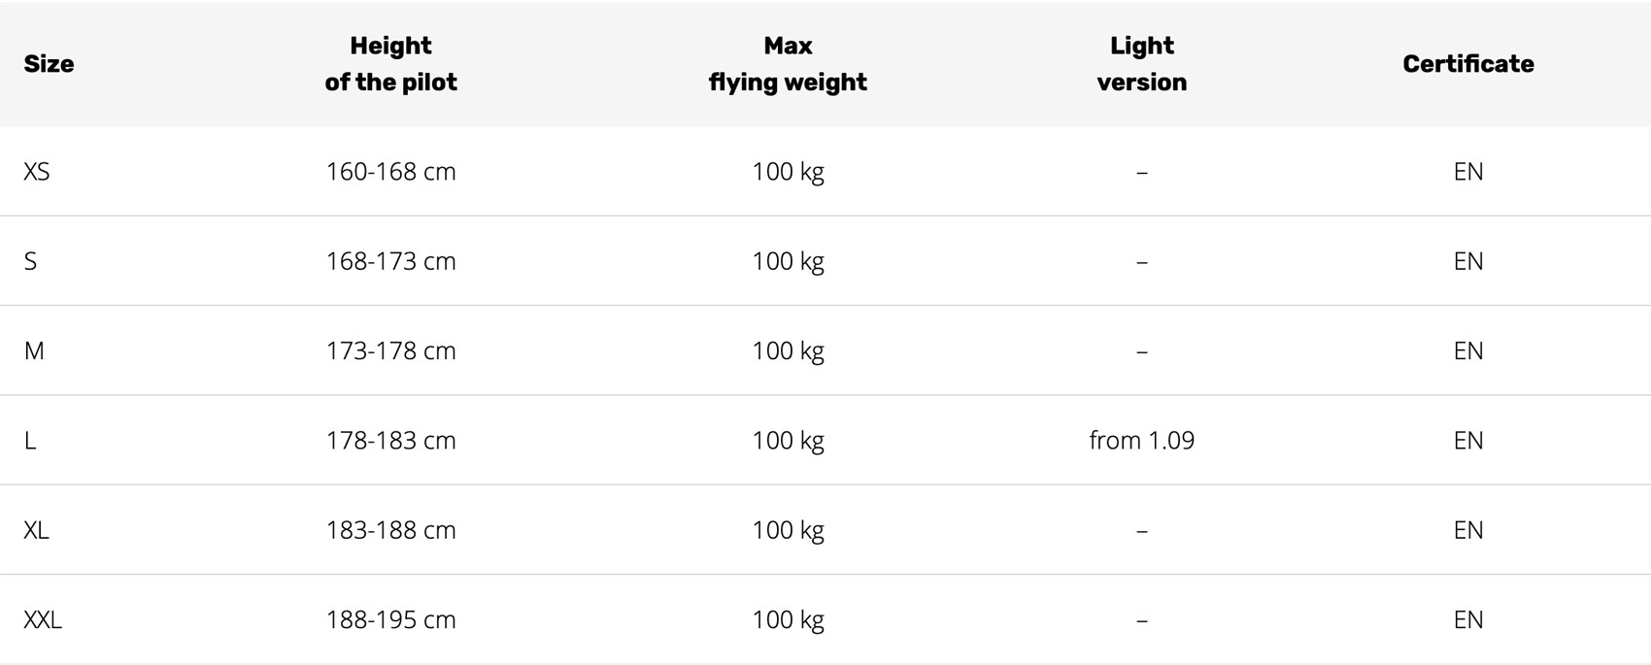Viewport: 1651px width, 665px height.
Task: Select the XL size row label
Action: [x=37, y=530]
